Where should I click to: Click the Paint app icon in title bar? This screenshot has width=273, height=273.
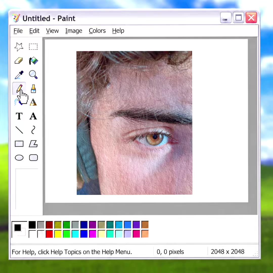coord(16,18)
